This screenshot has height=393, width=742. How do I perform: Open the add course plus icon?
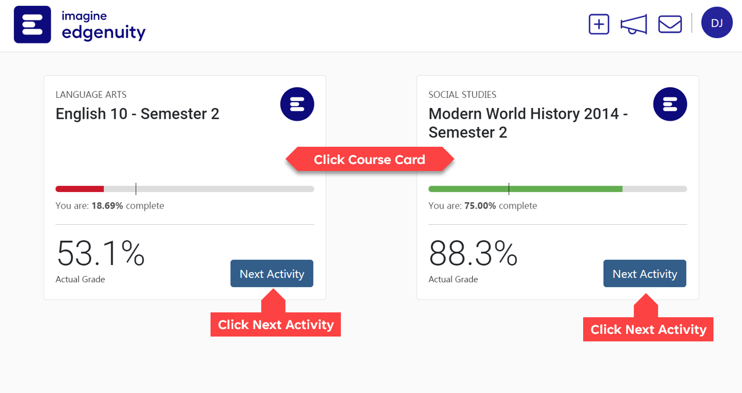click(x=599, y=25)
